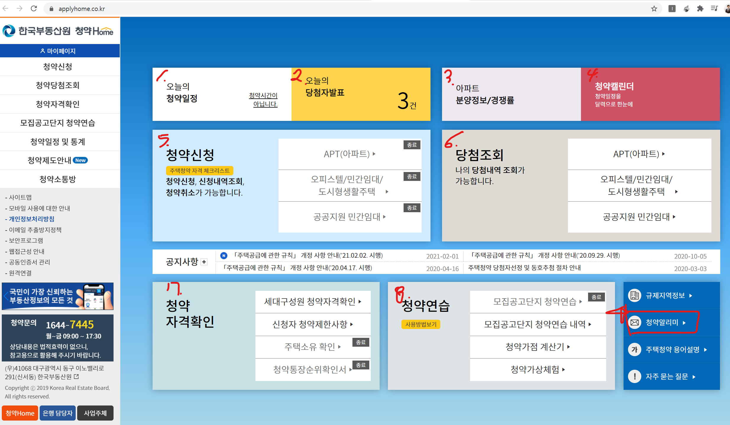
Task: Select the 청약당첨조회 sidebar menu item
Action: point(58,85)
